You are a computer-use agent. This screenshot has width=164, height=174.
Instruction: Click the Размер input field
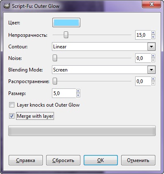tap(64, 93)
